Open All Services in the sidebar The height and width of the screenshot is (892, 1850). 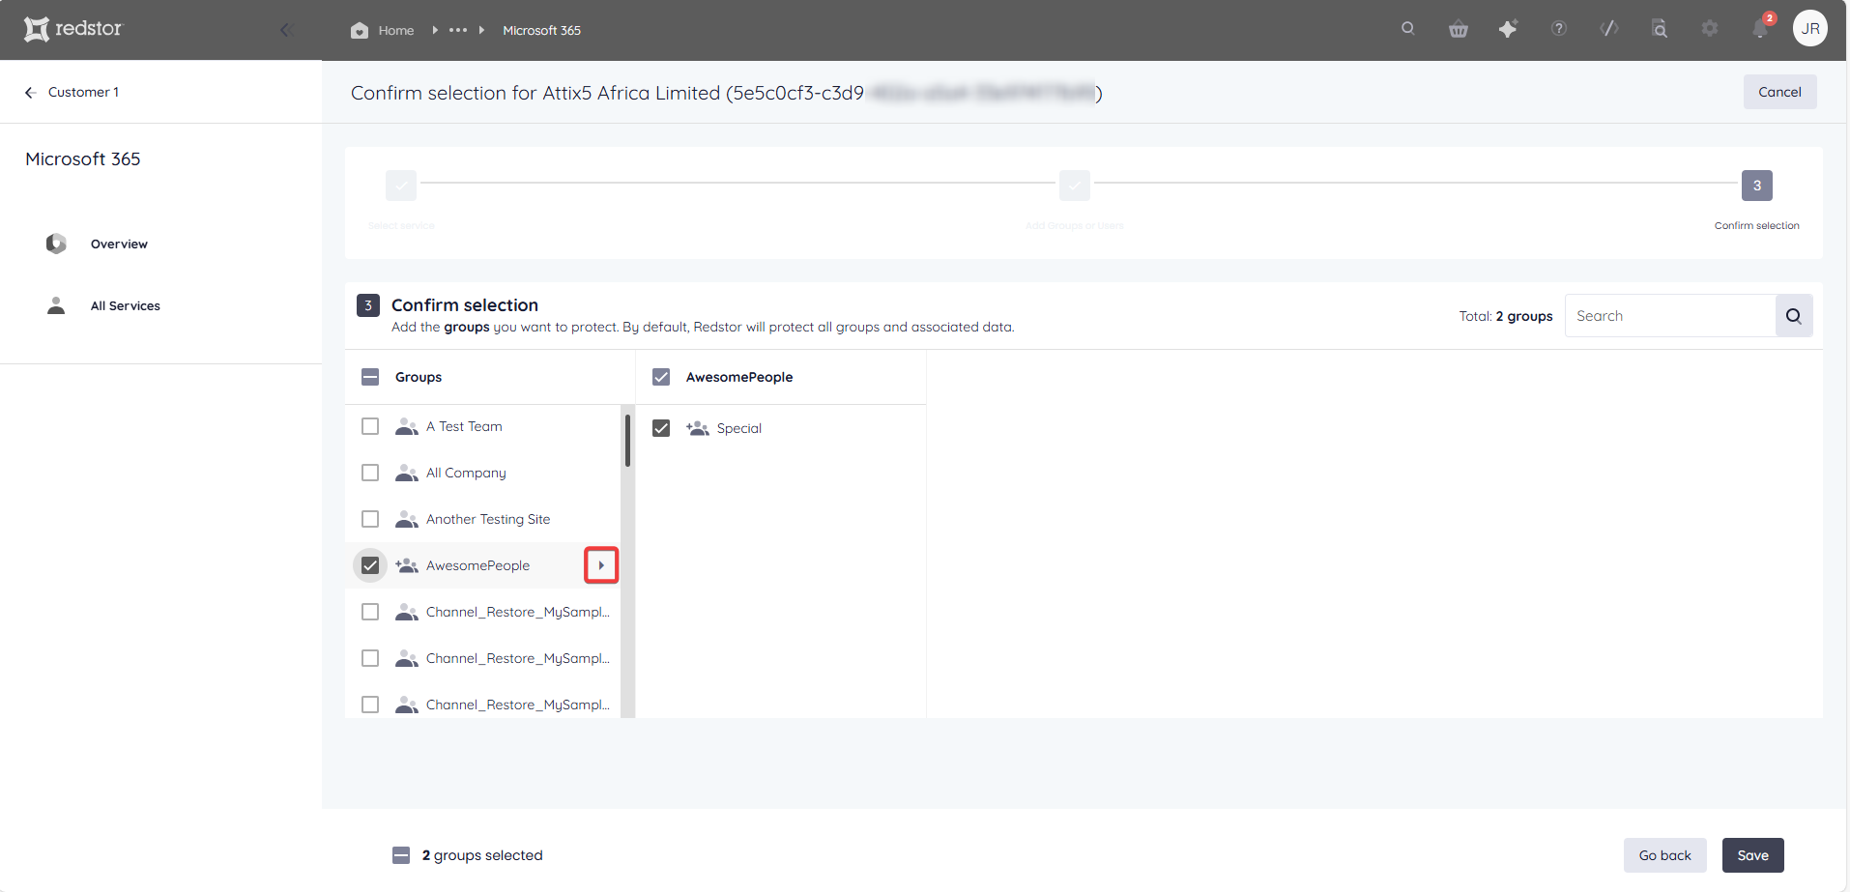126,305
